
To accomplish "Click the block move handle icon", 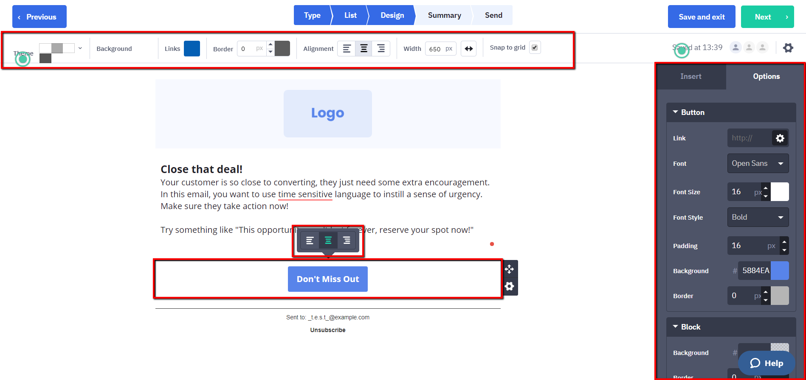I will click(x=509, y=269).
